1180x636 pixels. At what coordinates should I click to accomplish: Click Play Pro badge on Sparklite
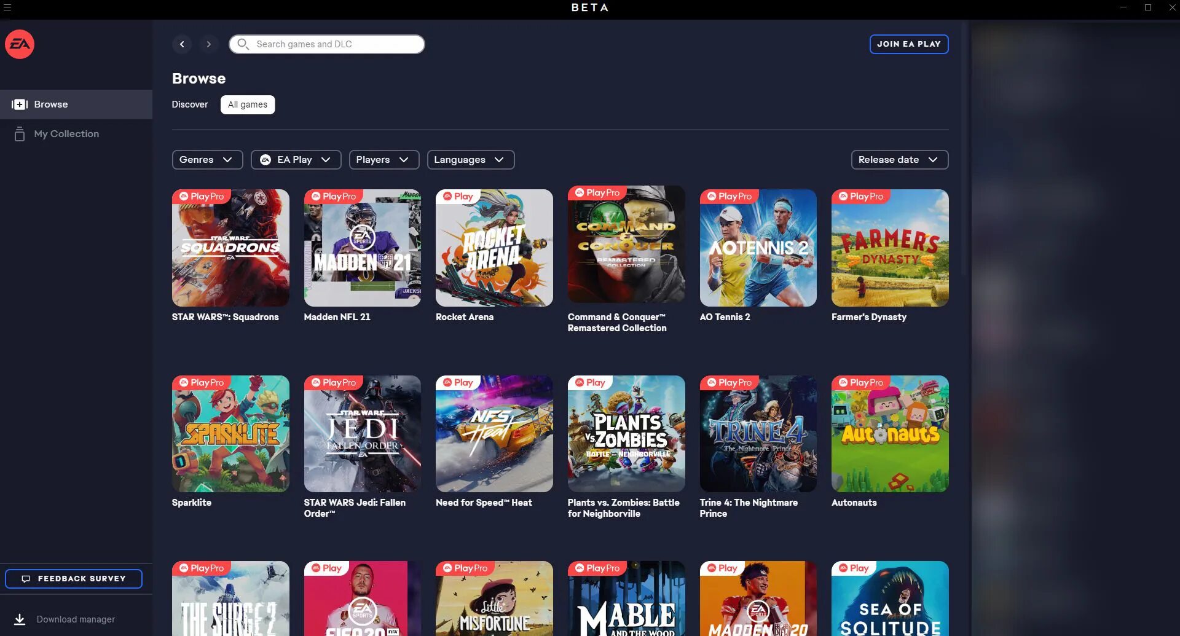click(202, 383)
